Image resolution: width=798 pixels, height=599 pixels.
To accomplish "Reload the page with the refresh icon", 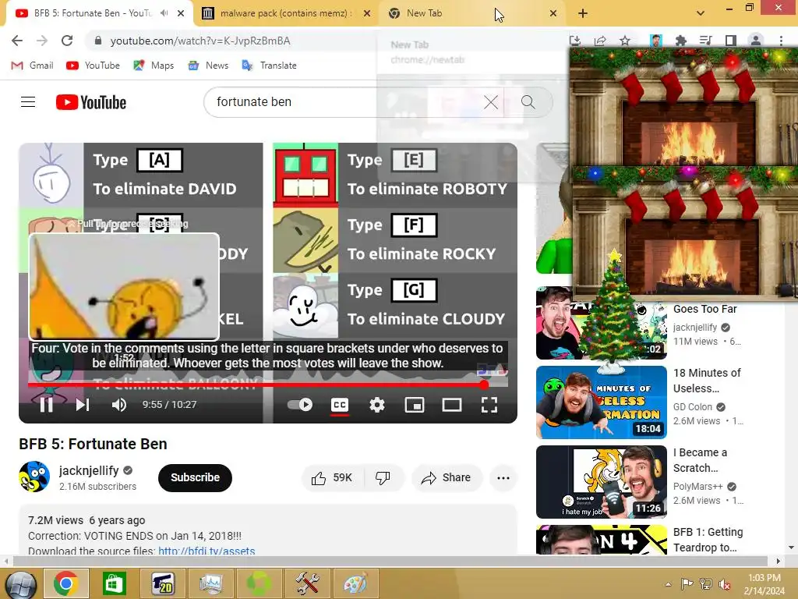I will 67,41.
